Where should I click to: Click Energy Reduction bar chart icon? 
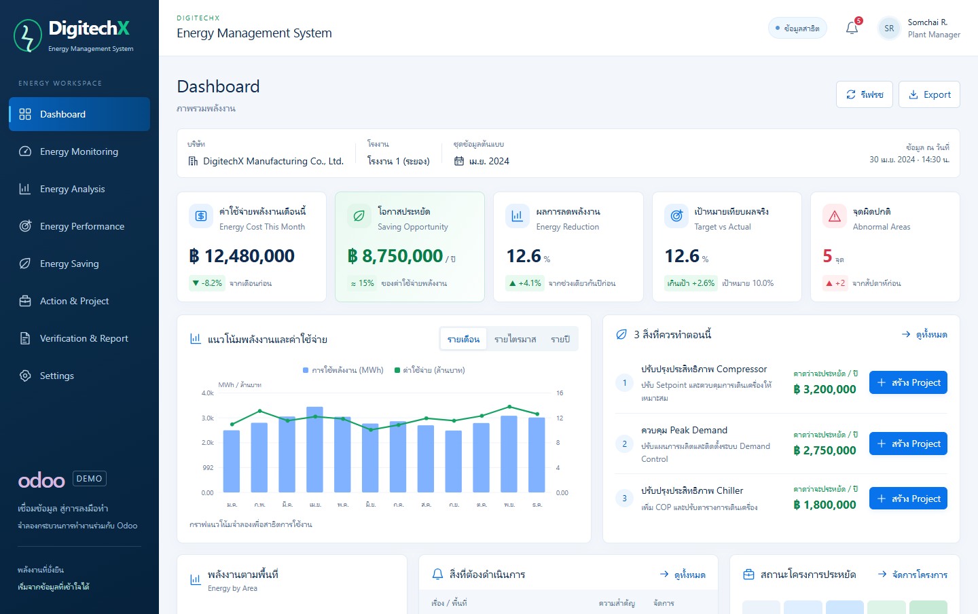(518, 216)
